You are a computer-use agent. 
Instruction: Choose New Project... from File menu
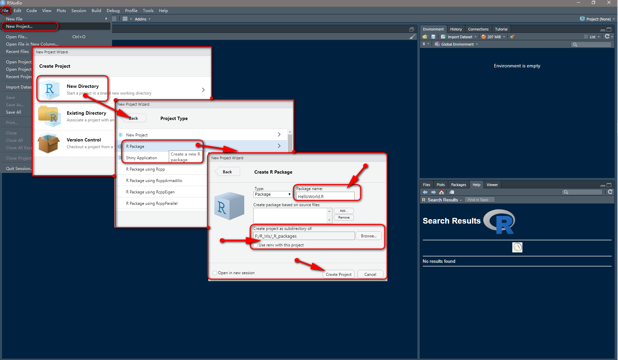(x=56, y=26)
